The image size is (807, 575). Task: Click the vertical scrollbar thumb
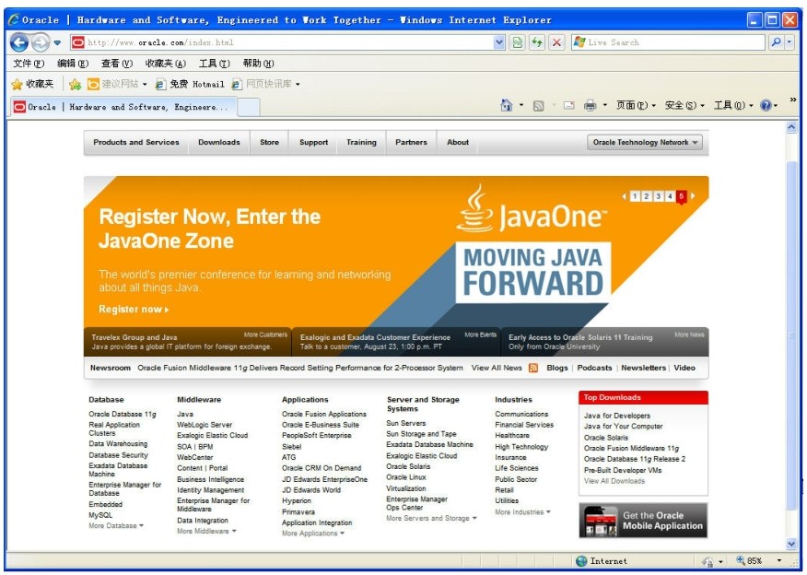point(791,334)
